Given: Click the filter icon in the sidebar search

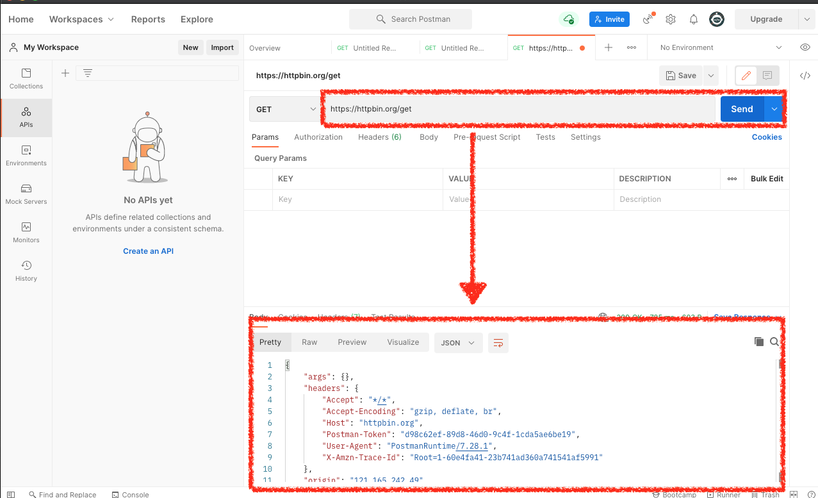Looking at the screenshot, I should (x=88, y=73).
